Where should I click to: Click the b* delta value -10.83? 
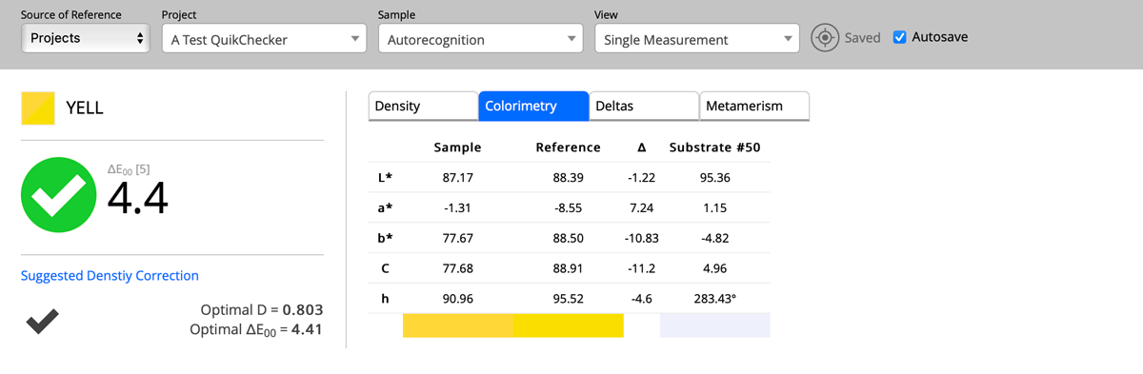642,238
